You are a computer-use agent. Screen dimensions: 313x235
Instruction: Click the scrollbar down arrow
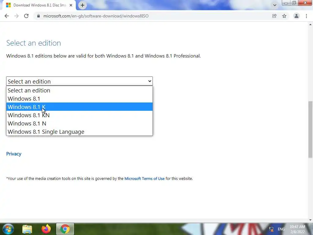(311, 220)
